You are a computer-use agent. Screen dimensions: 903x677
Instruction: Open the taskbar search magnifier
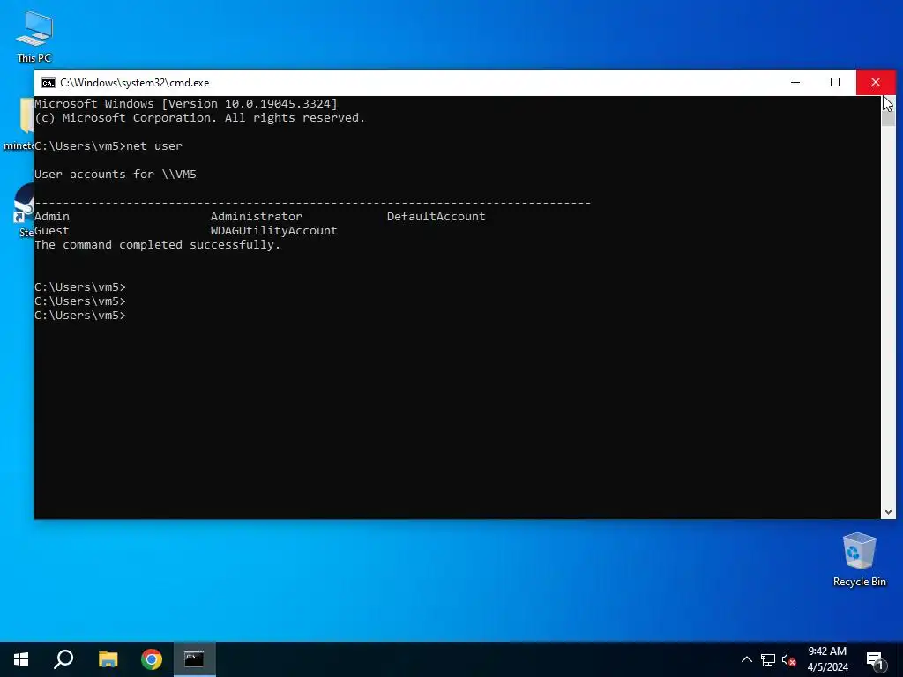pyautogui.click(x=63, y=659)
